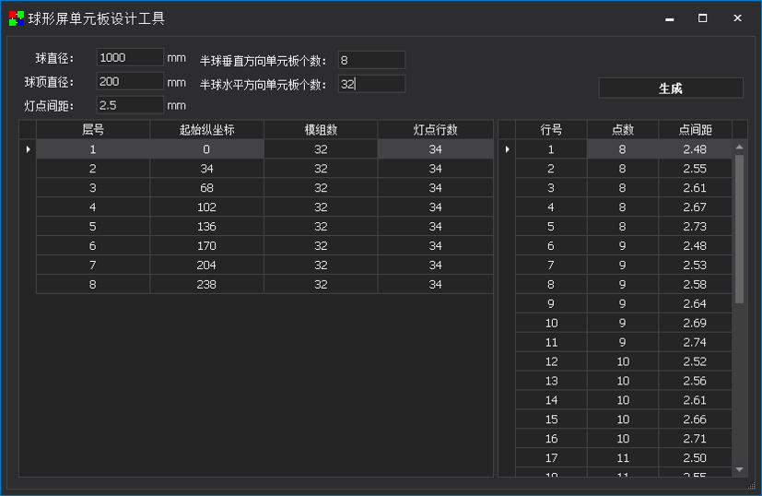The width and height of the screenshot is (762, 496).
Task: Sort by 层号 column header
Action: [93, 130]
